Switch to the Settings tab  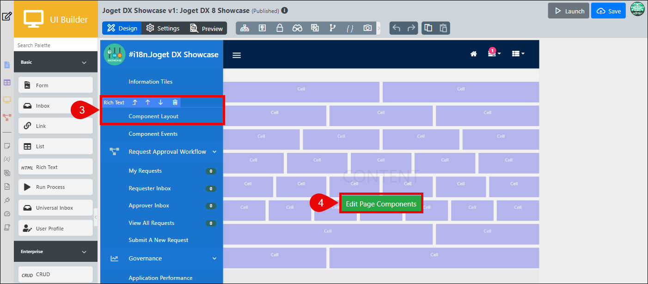pyautogui.click(x=163, y=28)
